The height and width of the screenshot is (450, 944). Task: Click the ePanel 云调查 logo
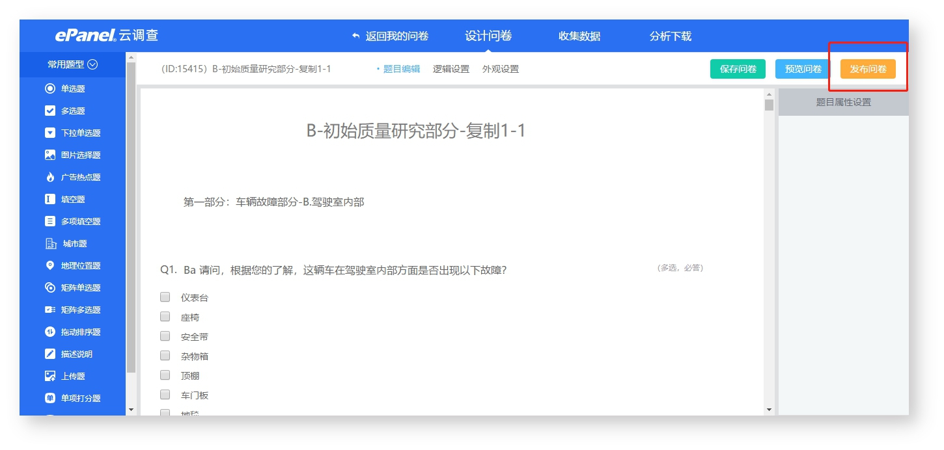[x=106, y=35]
